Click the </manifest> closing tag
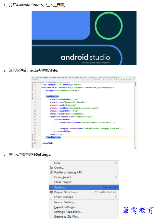 coord(47,143)
